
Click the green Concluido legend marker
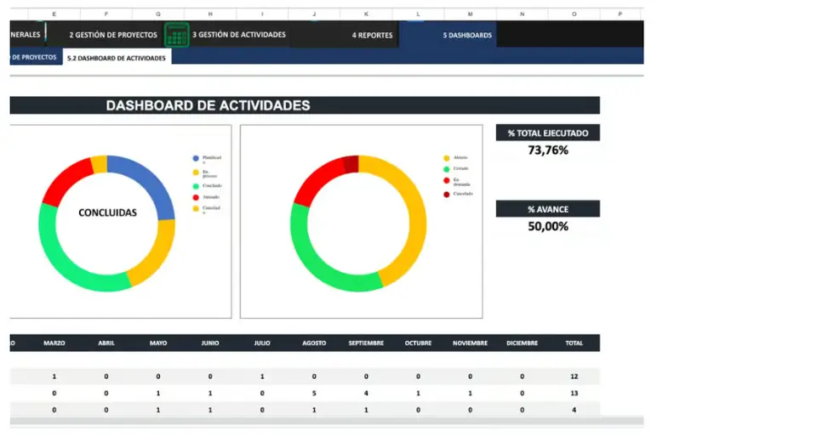pyautogui.click(x=196, y=185)
